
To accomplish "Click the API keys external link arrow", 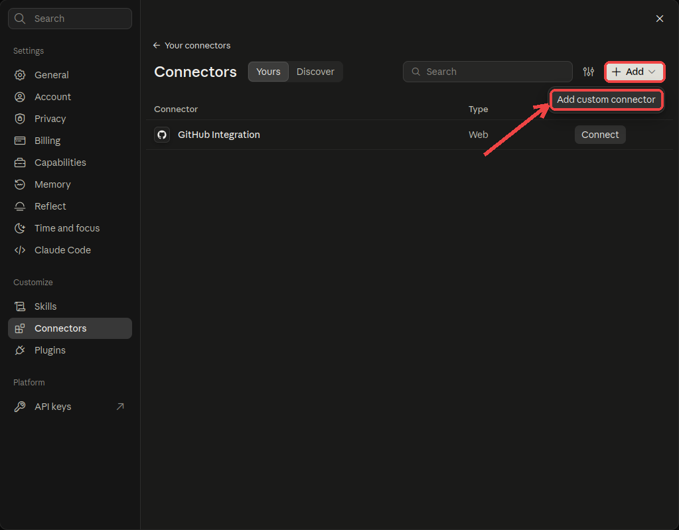I will (120, 407).
